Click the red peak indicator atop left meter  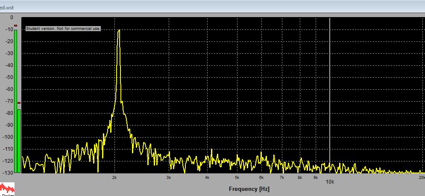point(15,26)
